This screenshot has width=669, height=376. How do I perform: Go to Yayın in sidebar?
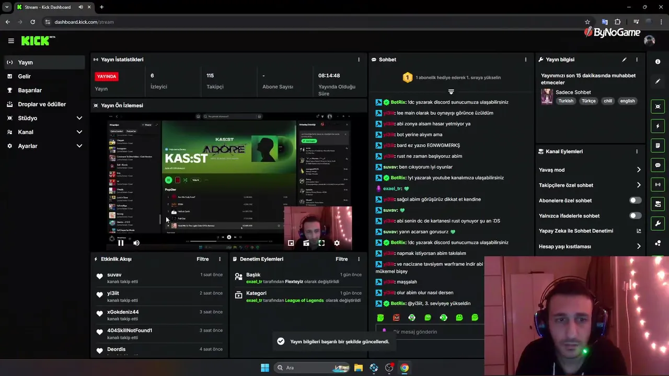click(x=44, y=62)
